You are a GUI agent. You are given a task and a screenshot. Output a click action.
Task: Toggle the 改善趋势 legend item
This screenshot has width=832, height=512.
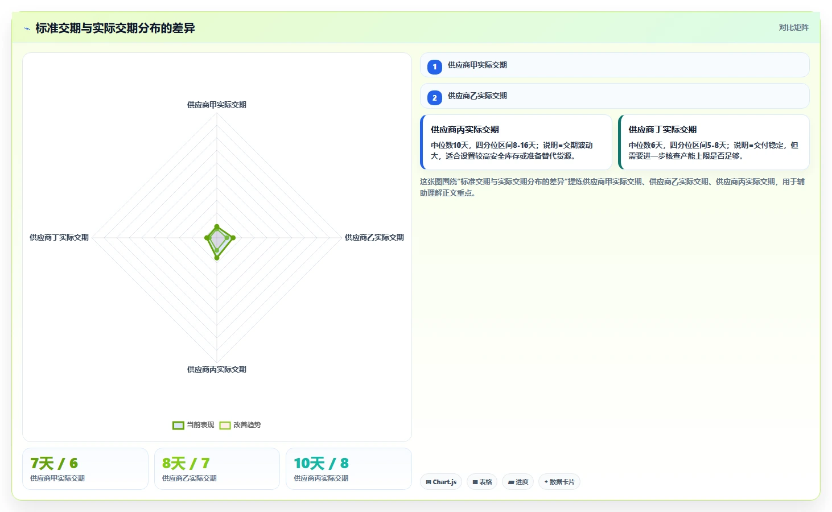click(x=240, y=425)
